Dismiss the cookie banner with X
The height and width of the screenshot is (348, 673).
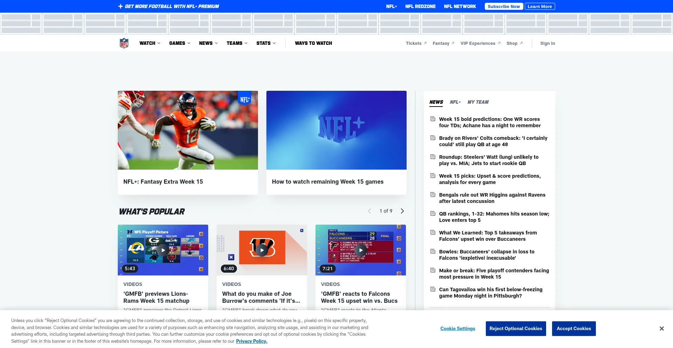661,328
